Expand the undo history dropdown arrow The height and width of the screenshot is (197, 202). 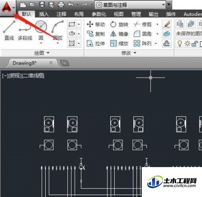point(78,5)
